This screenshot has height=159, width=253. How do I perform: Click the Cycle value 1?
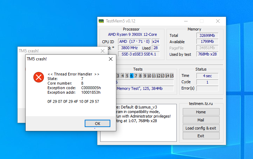207,82
